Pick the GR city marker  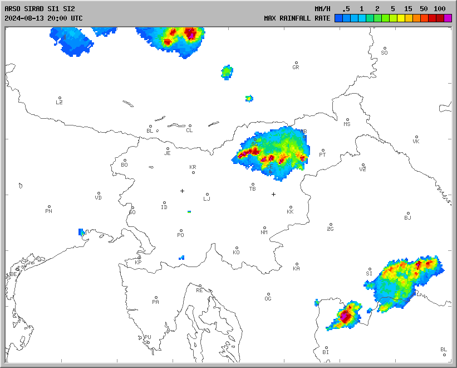(x=296, y=63)
